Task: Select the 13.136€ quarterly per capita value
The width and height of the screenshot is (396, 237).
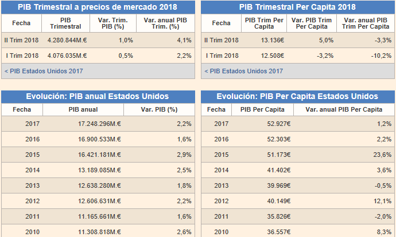Action: (x=273, y=40)
